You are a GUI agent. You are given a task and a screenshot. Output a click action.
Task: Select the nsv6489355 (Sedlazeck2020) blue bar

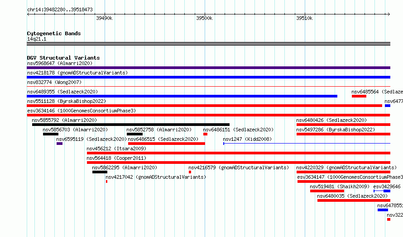point(182,96)
